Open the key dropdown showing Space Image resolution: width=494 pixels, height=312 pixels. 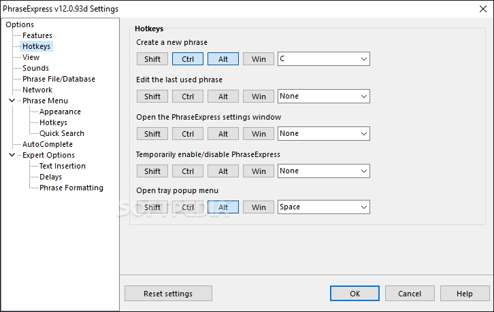[324, 207]
